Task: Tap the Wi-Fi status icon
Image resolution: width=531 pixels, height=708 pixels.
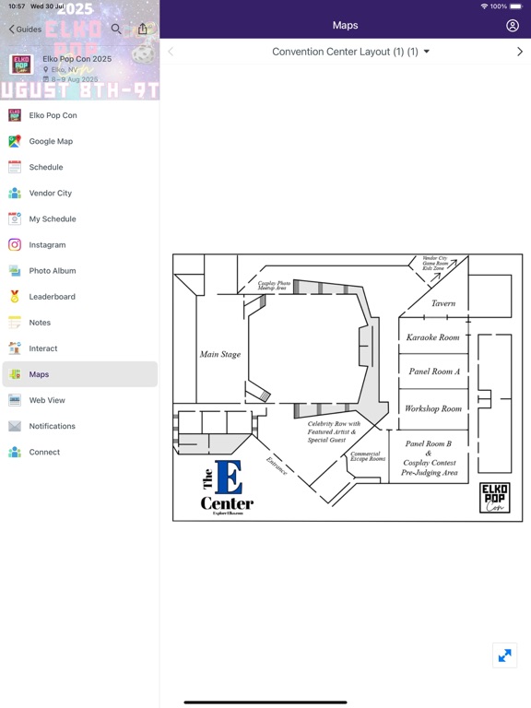Action: [484, 6]
